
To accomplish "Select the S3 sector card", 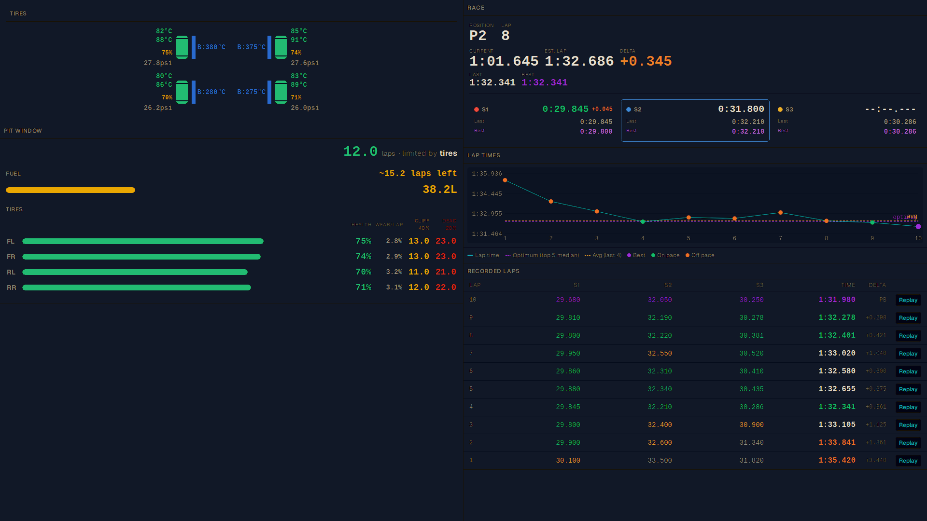I will [x=847, y=121].
